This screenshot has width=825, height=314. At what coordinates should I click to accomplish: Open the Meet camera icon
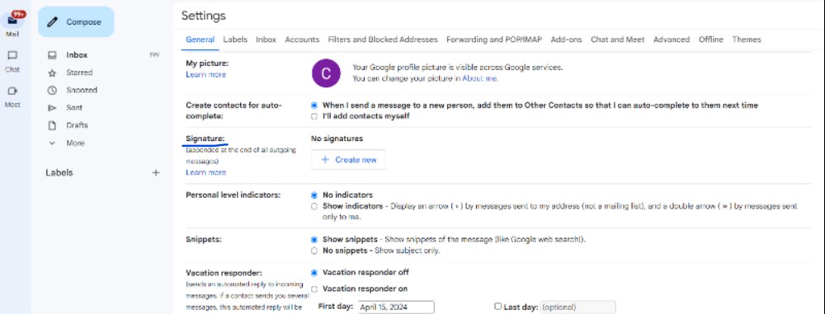pyautogui.click(x=12, y=91)
